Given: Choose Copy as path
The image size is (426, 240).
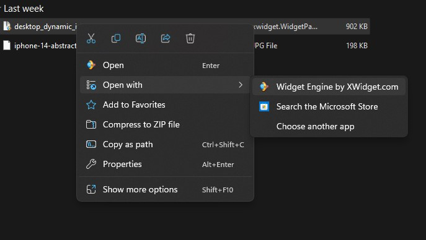Looking at the screenshot, I should point(165,144).
